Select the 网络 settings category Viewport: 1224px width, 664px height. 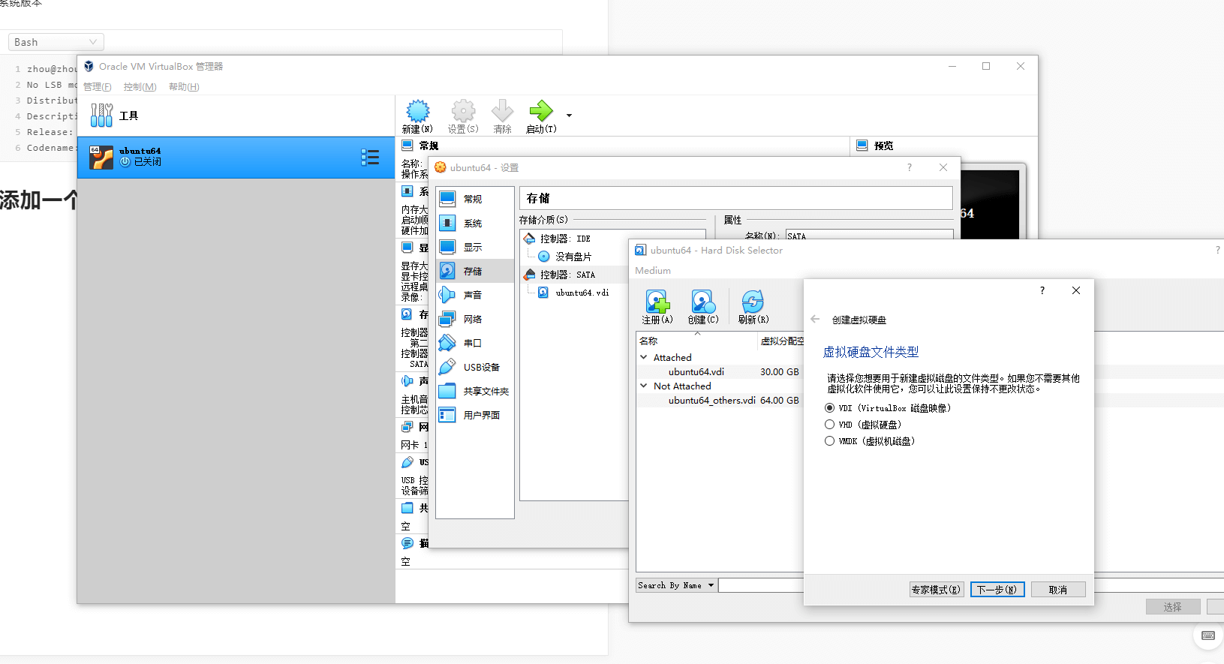point(475,319)
